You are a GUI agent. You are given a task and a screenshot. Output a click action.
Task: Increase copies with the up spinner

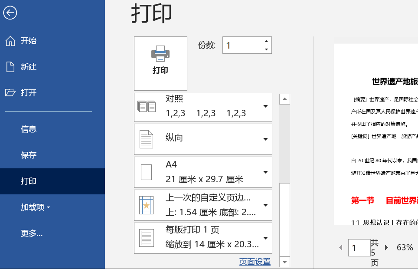(x=266, y=41)
